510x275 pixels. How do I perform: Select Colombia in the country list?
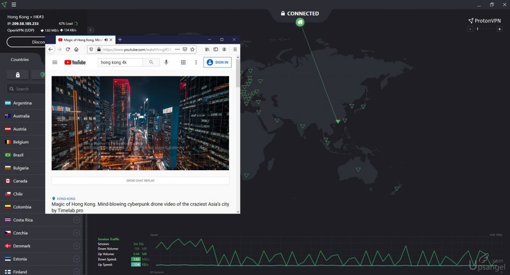click(x=23, y=207)
